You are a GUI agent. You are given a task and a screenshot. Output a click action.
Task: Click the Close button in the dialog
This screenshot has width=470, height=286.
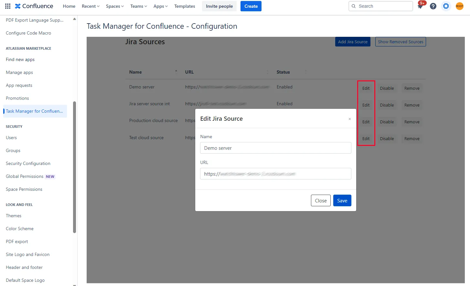tap(321, 200)
